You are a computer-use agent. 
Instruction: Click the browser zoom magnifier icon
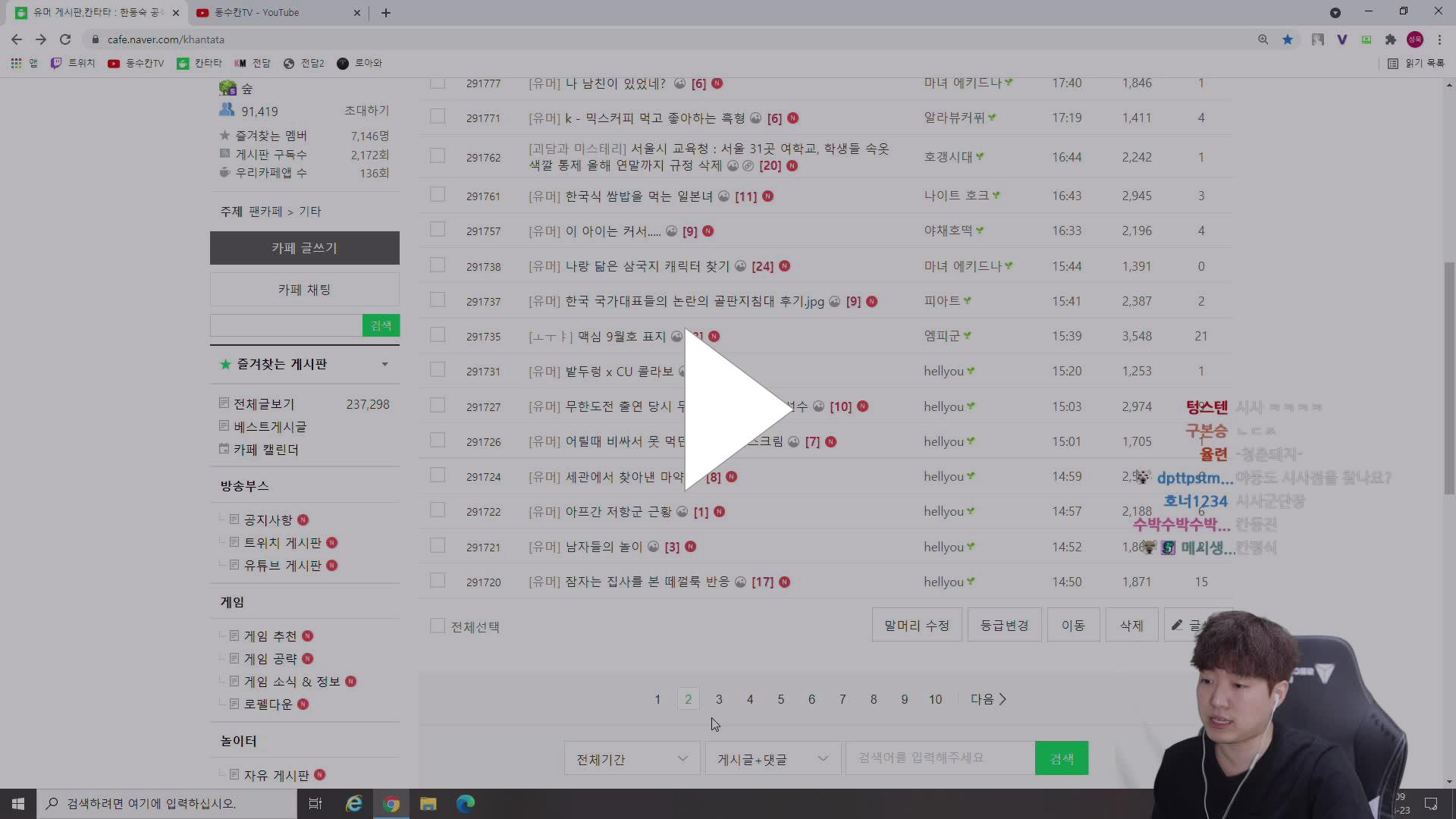(x=1263, y=39)
